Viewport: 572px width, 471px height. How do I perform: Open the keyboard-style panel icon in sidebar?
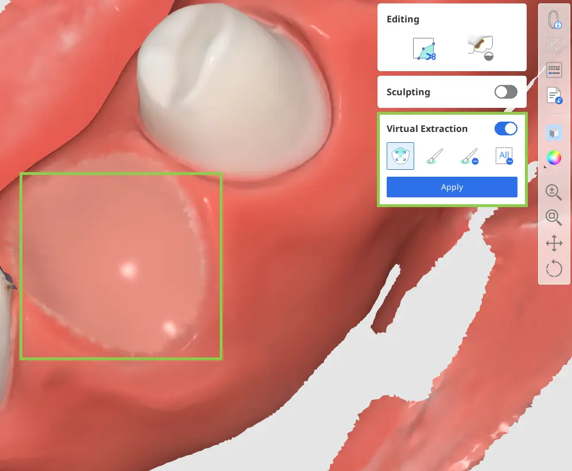554,70
